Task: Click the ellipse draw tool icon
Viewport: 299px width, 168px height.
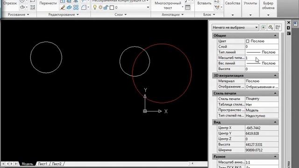Action: click(22, 7)
